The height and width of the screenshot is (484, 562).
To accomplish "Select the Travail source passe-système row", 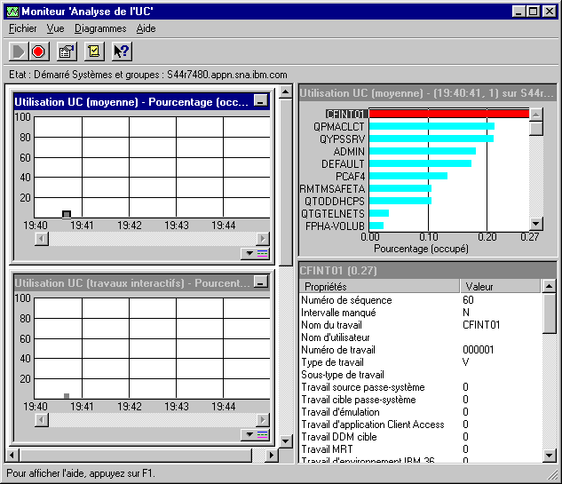I will click(420, 387).
